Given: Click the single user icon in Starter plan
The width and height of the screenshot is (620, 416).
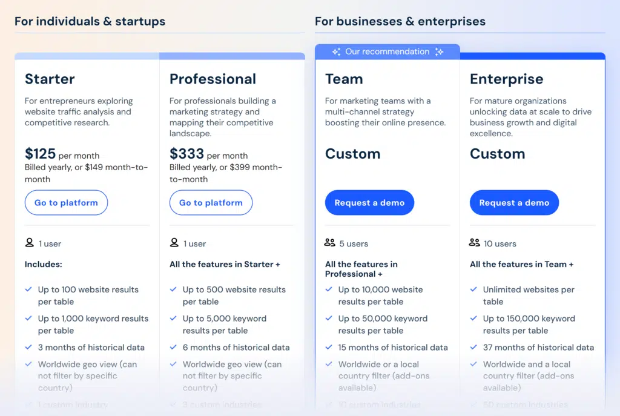Looking at the screenshot, I should [30, 243].
